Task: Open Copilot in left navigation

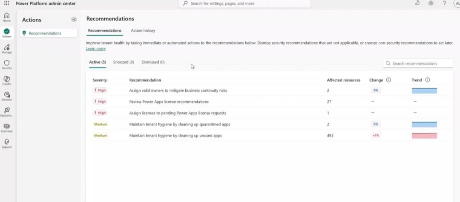Action: click(6, 80)
